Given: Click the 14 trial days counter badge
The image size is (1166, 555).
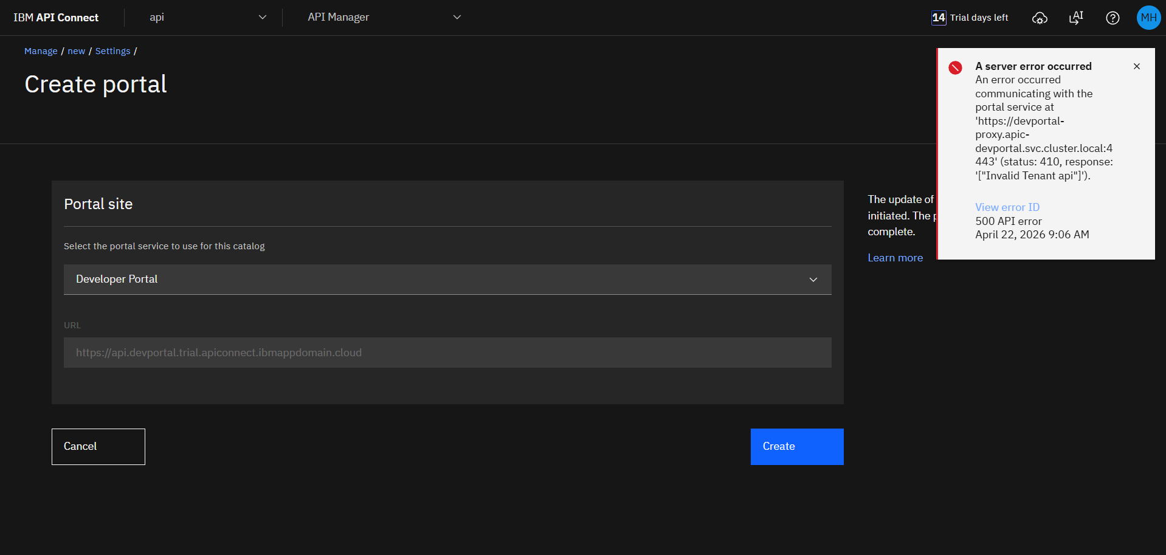Looking at the screenshot, I should tap(939, 18).
